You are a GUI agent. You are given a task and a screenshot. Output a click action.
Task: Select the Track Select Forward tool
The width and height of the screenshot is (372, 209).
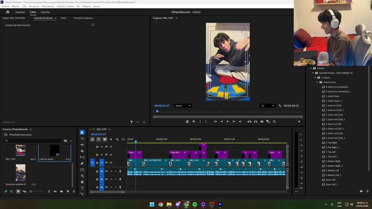[x=82, y=139]
